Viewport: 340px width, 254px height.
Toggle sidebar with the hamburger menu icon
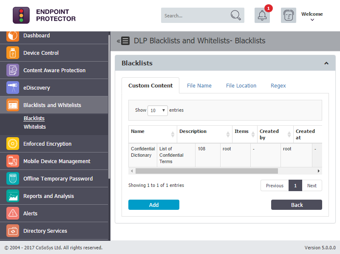[125, 41]
